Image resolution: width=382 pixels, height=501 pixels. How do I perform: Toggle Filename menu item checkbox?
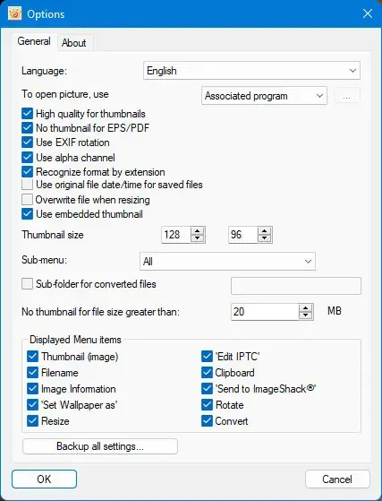[x=32, y=373]
